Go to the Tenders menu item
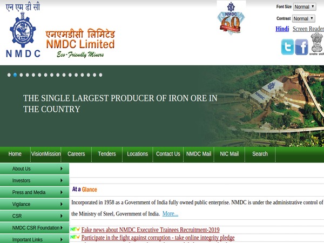This screenshot has height=243, width=324. [107, 154]
